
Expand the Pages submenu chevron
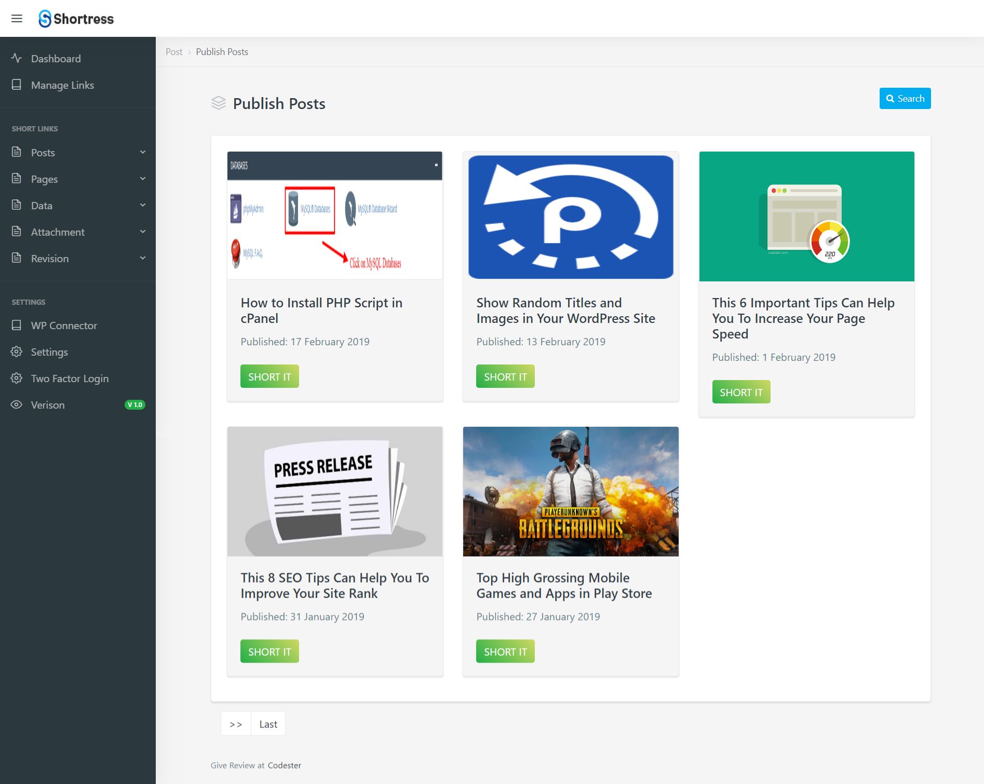coord(143,179)
